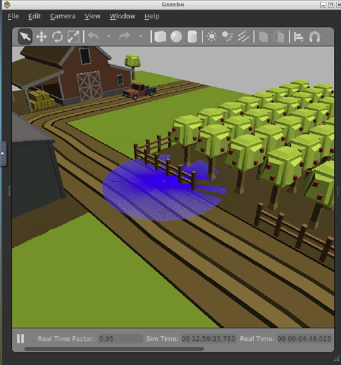Open the Camera menu
The width and height of the screenshot is (341, 365).
(x=63, y=16)
